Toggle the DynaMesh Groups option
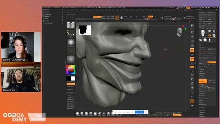The width and height of the screenshot is (220, 124). 210,80
